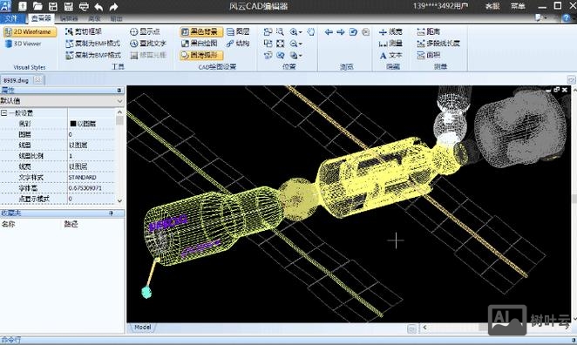This screenshot has height=345, width=577.
Task: Switch to the 高级 advanced tab
Action: tap(94, 19)
